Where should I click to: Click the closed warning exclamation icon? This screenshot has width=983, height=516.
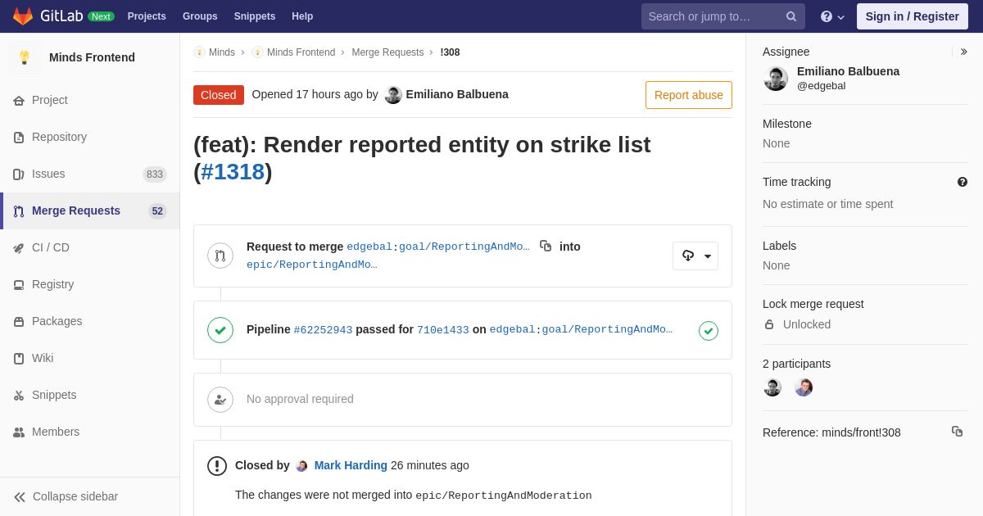(x=217, y=466)
